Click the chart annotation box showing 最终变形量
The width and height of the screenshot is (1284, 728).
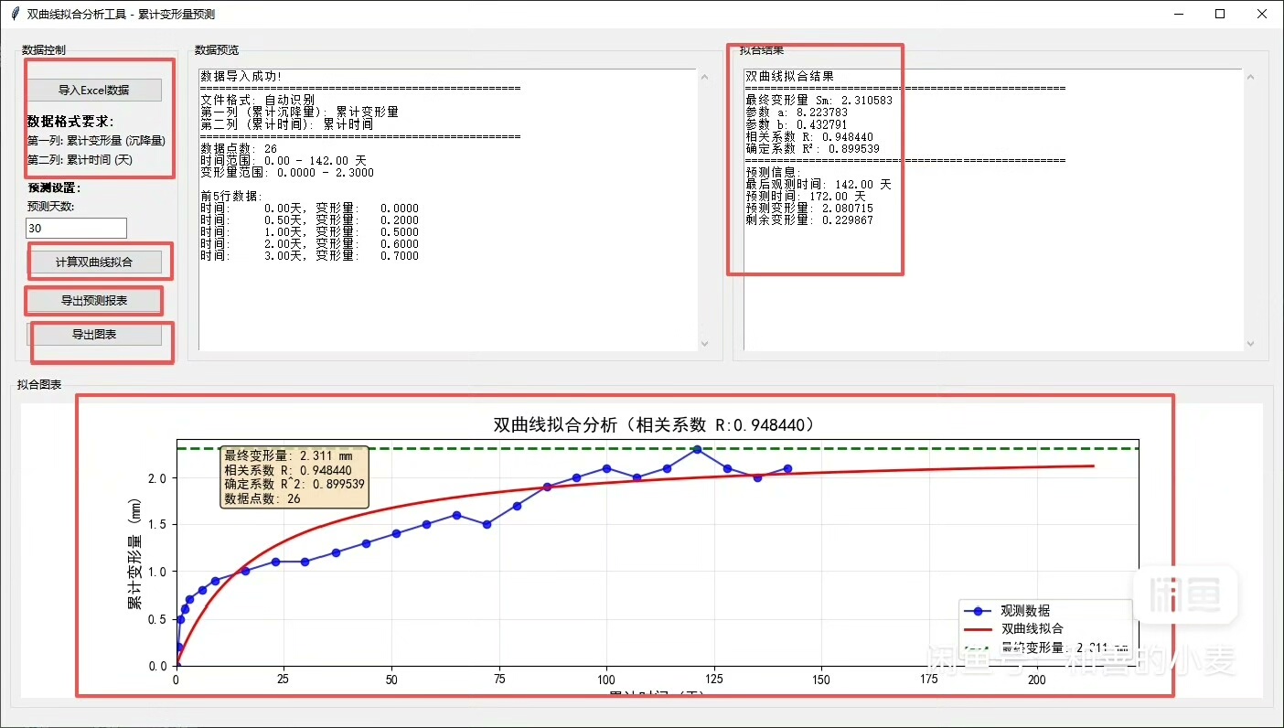[x=294, y=476]
